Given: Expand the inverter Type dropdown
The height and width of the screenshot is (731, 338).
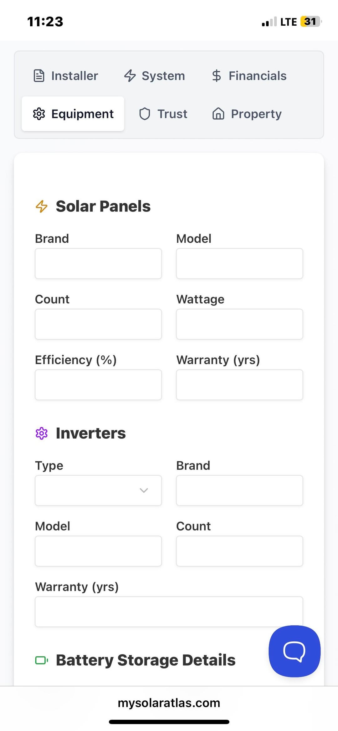Looking at the screenshot, I should pos(98,490).
